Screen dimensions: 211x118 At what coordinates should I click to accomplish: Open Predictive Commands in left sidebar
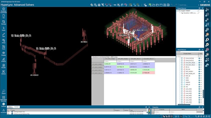click(4, 10)
